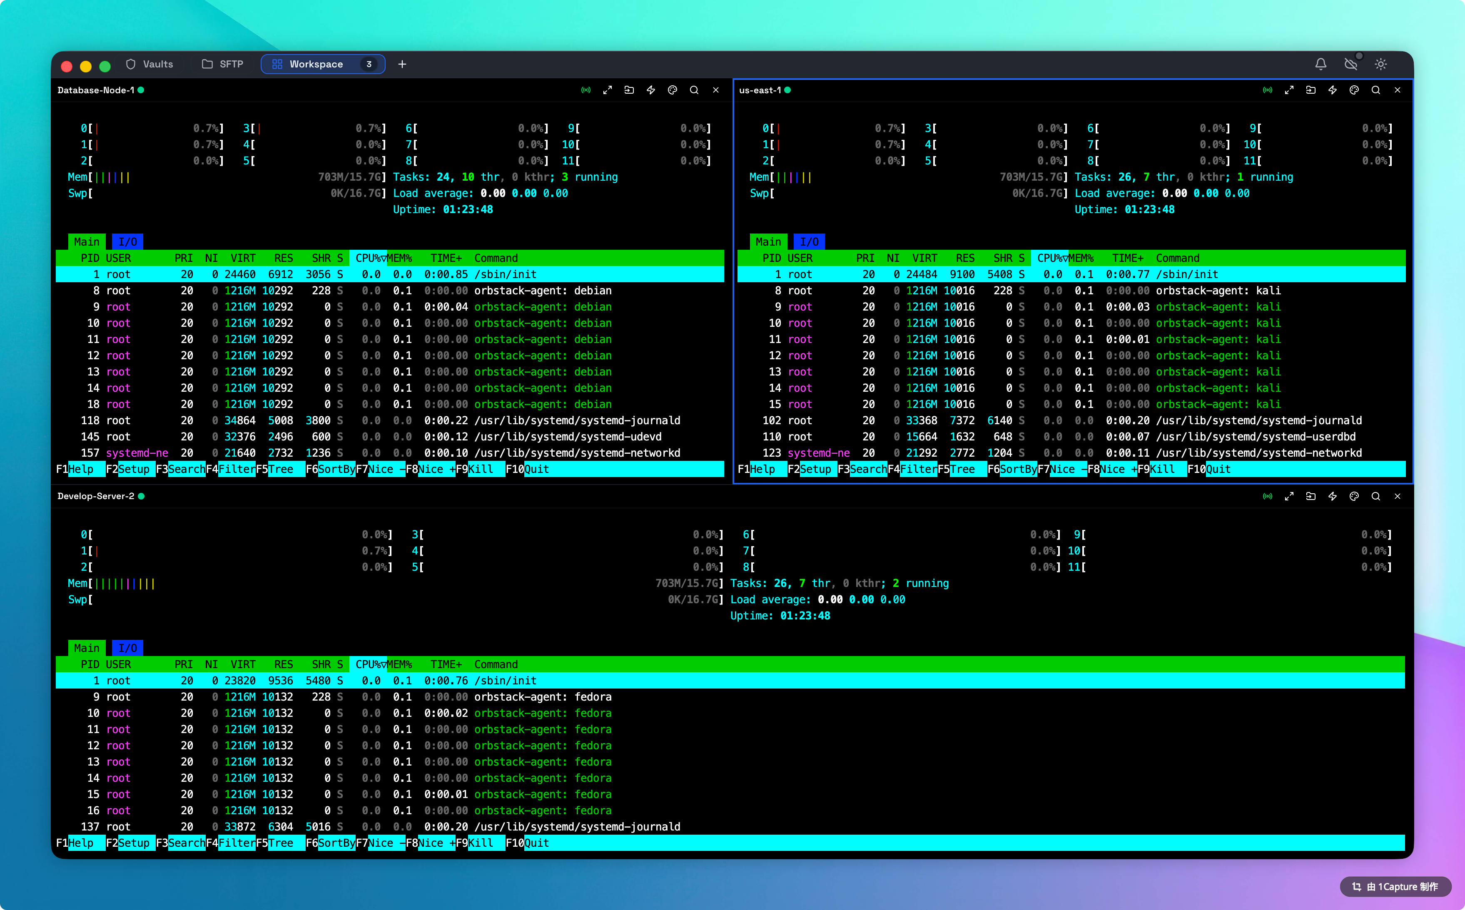Click the notifications bell icon
This screenshot has width=1465, height=910.
[1320, 65]
